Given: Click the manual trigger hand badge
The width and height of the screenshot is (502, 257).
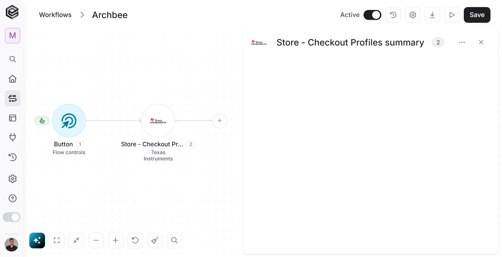Looking at the screenshot, I should [x=42, y=121].
